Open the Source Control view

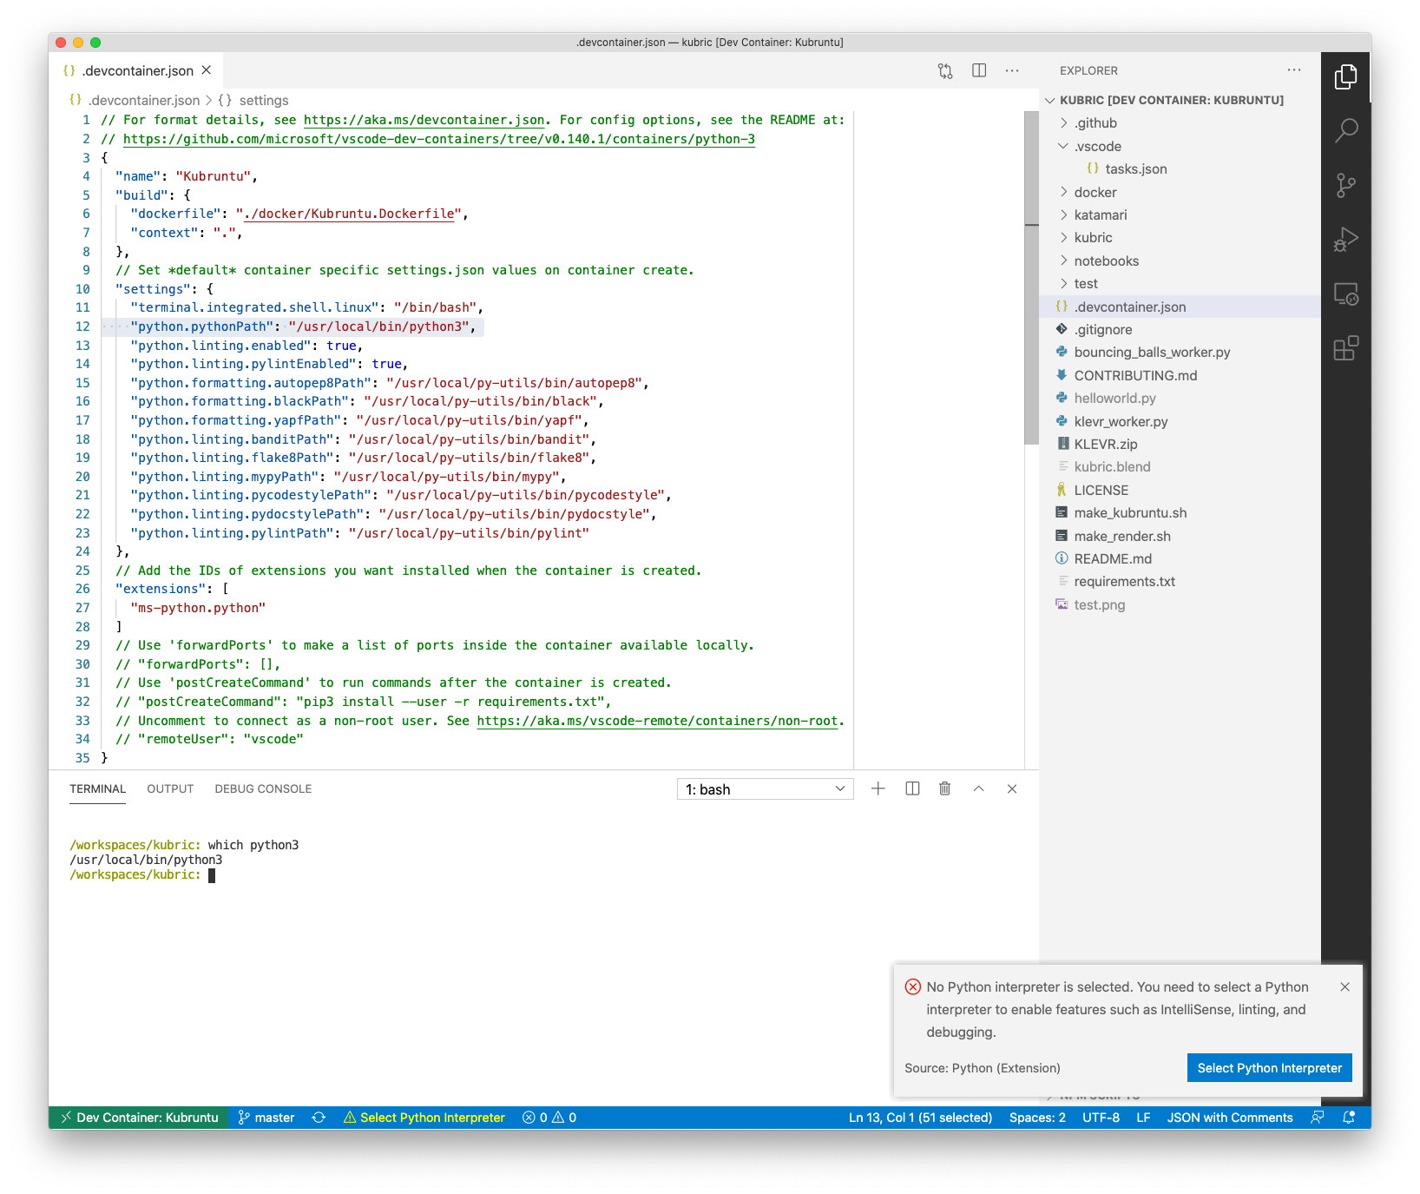(x=1346, y=184)
